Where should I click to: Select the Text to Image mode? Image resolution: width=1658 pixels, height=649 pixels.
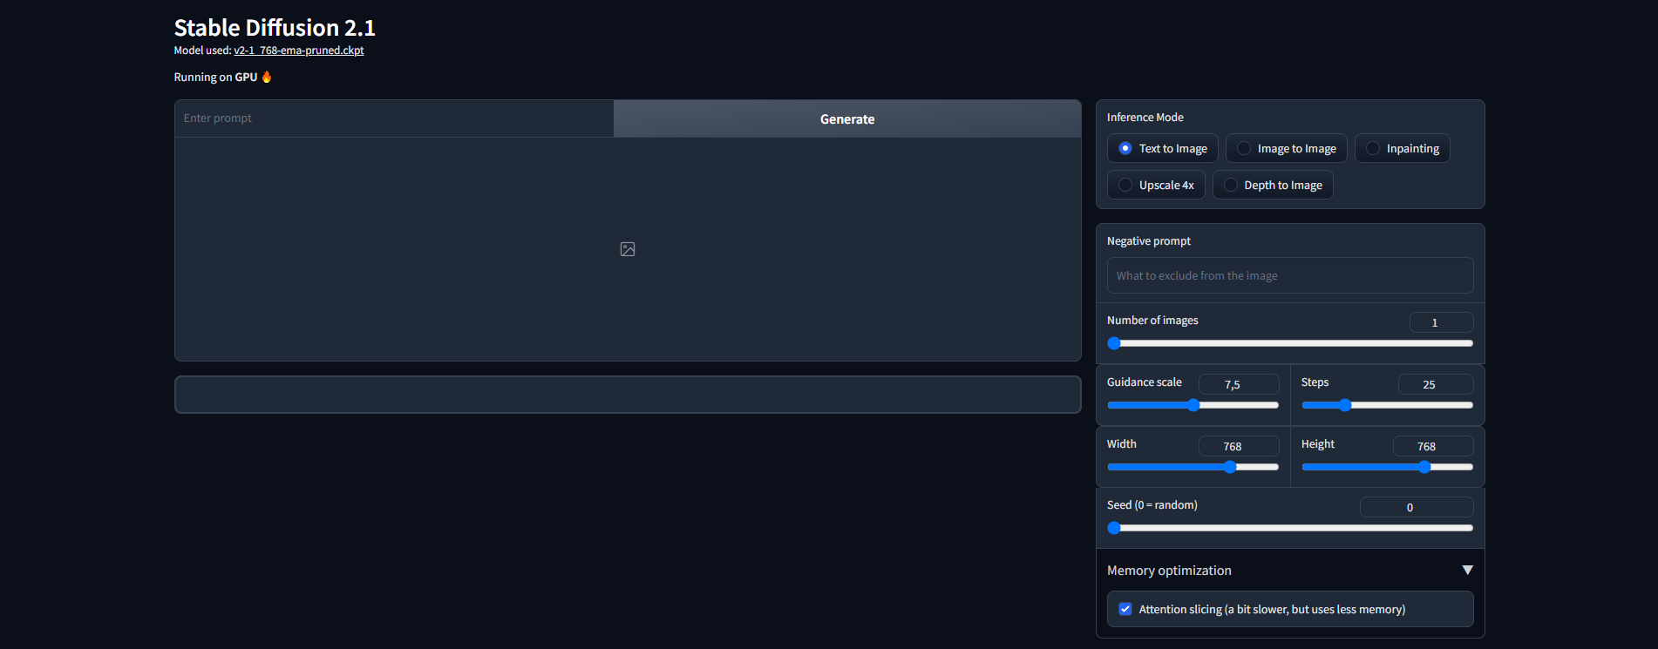click(x=1162, y=148)
